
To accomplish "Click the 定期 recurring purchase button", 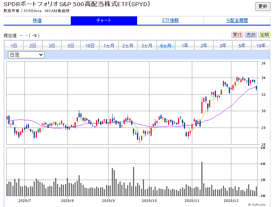I will (264, 35).
